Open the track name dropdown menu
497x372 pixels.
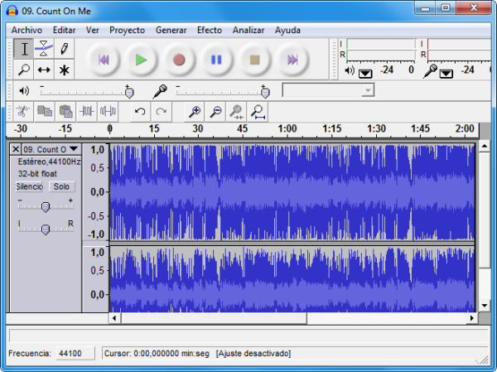point(74,149)
